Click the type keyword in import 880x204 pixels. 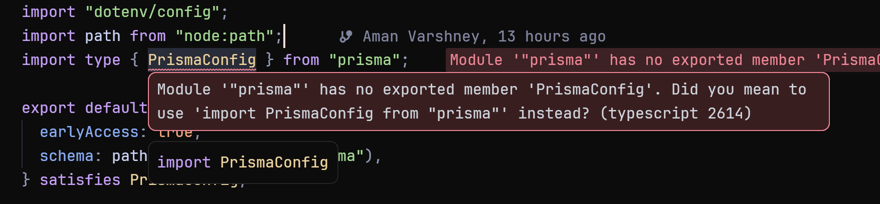coord(103,60)
